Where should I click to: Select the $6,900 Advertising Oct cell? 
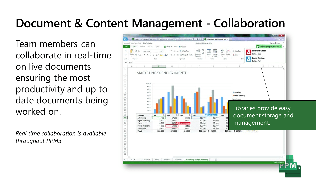[x=199, y=118]
